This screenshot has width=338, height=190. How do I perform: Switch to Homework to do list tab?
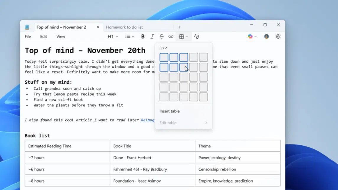pyautogui.click(x=124, y=27)
